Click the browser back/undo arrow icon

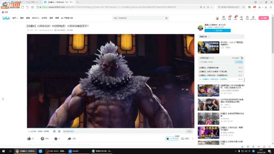pyautogui.click(x=27, y=7)
